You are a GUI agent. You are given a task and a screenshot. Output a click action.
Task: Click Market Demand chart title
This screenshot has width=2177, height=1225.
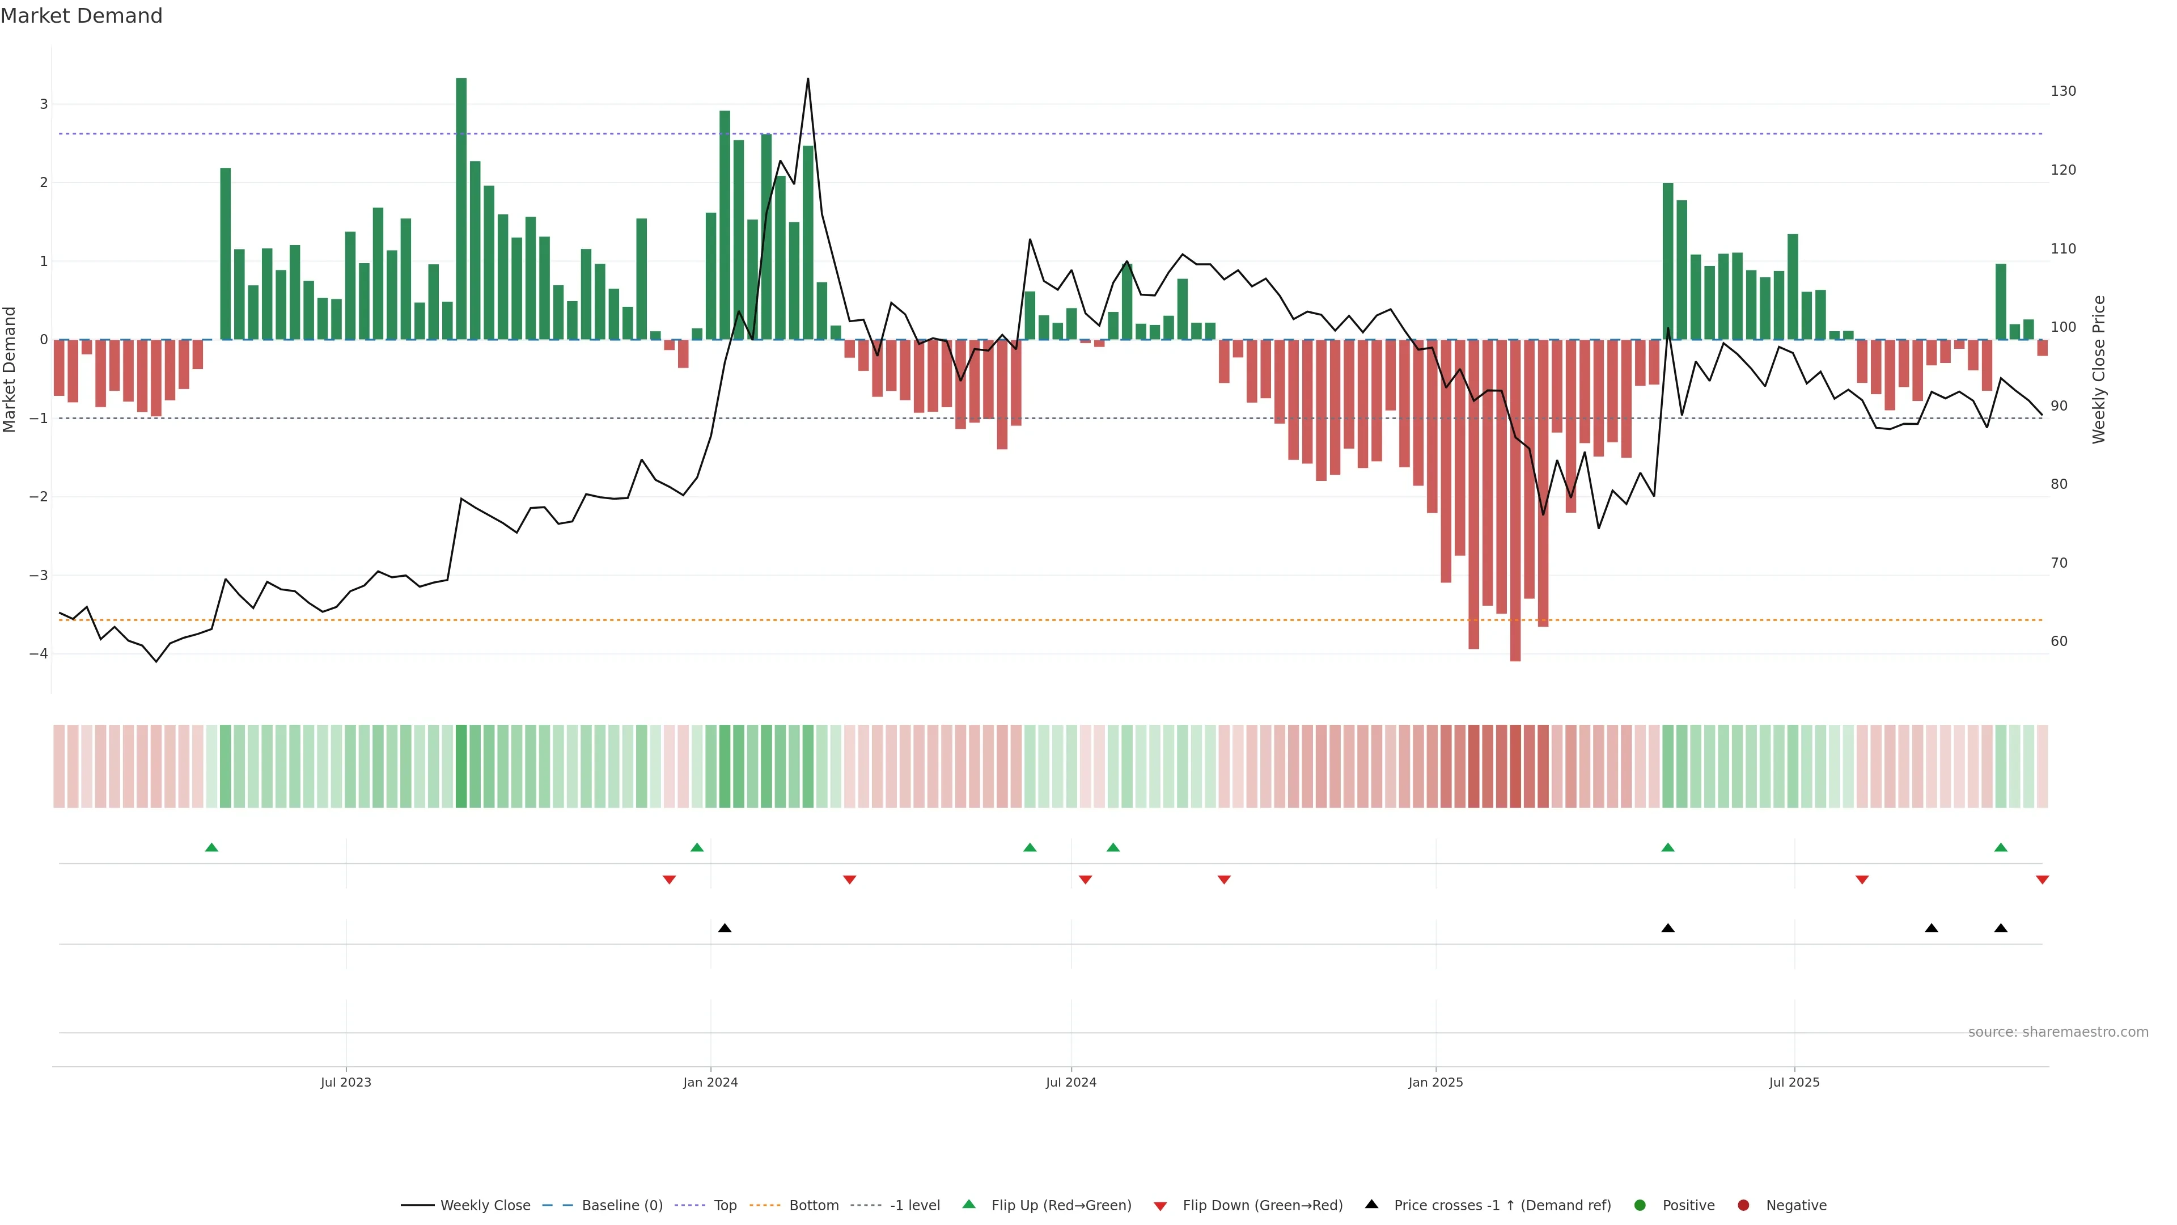pyautogui.click(x=81, y=16)
